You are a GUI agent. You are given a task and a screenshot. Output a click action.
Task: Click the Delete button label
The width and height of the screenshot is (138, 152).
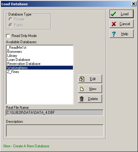click(x=93, y=99)
